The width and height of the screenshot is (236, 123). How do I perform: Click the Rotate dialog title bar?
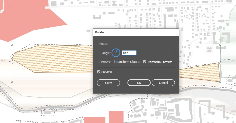click(136, 32)
